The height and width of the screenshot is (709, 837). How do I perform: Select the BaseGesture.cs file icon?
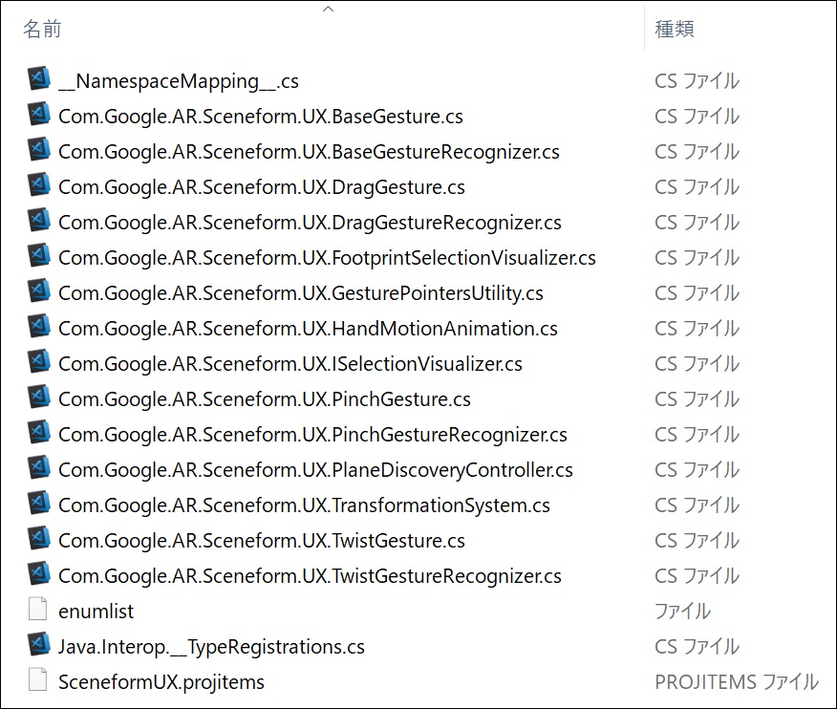(x=39, y=115)
